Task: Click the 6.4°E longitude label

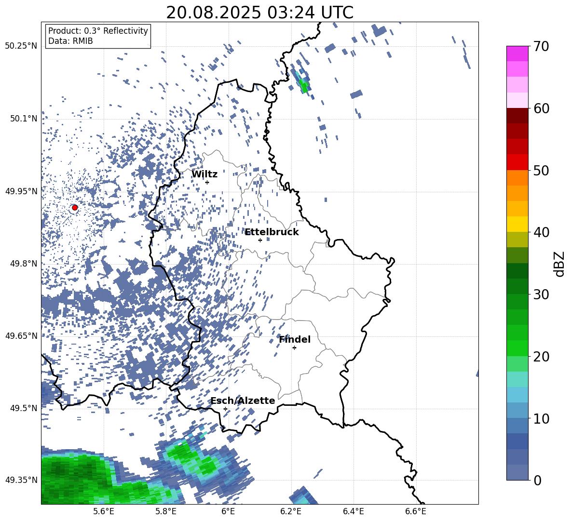Action: point(353,511)
